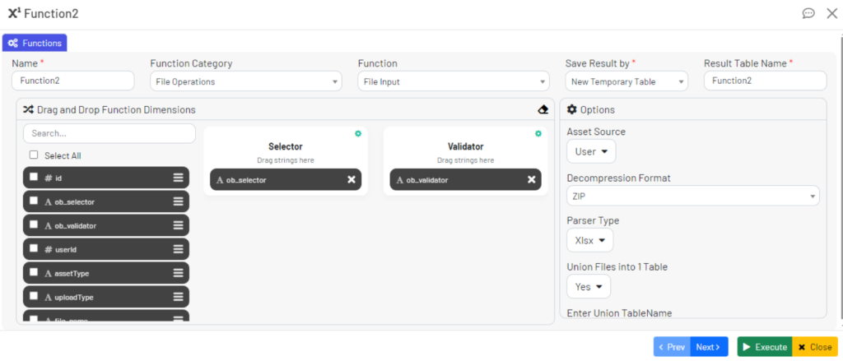The height and width of the screenshot is (361, 843).
Task: Click the dimension Search field
Action: [109, 133]
